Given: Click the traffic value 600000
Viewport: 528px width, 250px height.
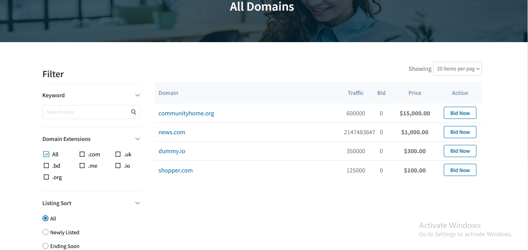Looking at the screenshot, I should click(356, 113).
